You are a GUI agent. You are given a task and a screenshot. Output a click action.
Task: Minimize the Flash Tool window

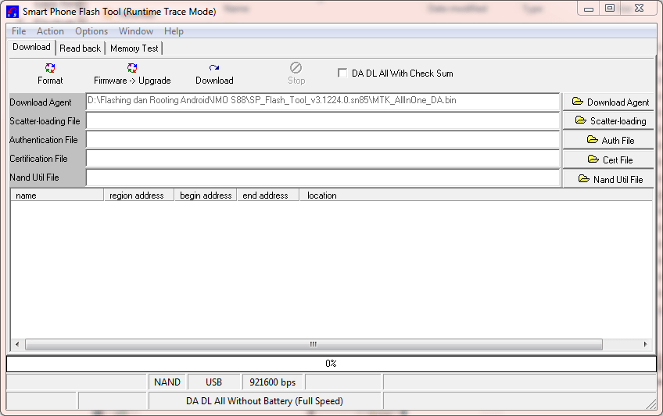(x=589, y=8)
